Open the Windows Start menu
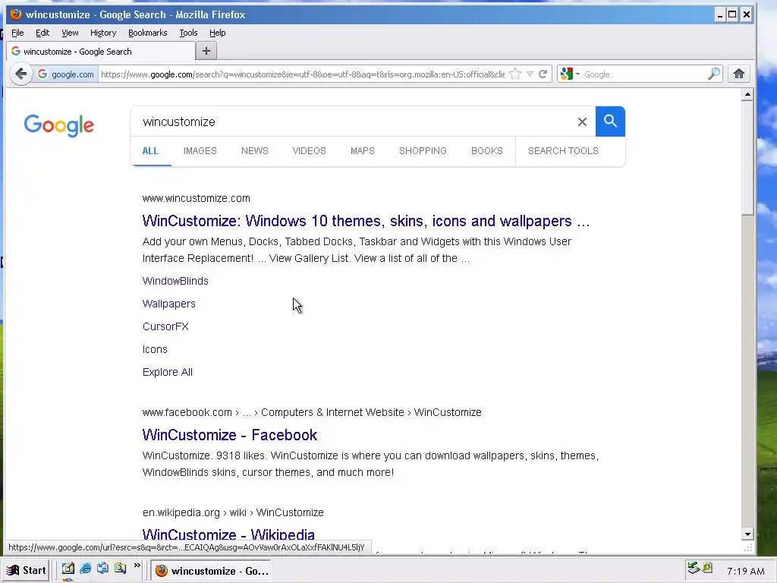This screenshot has width=777, height=583. click(x=27, y=571)
